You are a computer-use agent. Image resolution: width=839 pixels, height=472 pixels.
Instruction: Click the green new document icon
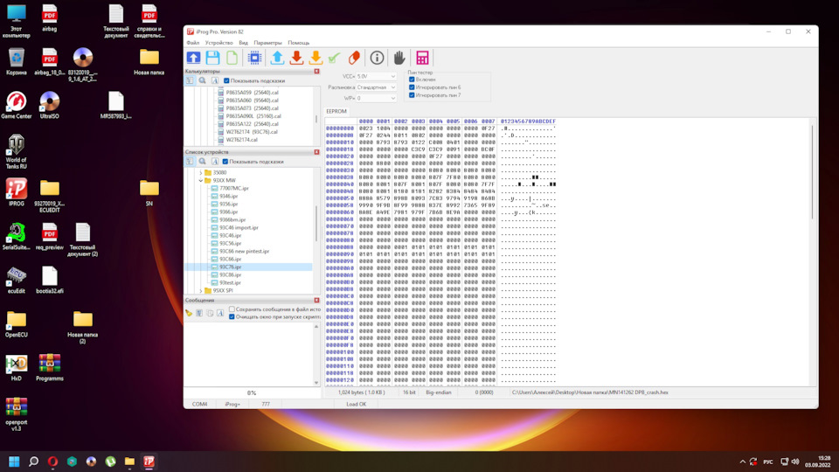(x=232, y=58)
